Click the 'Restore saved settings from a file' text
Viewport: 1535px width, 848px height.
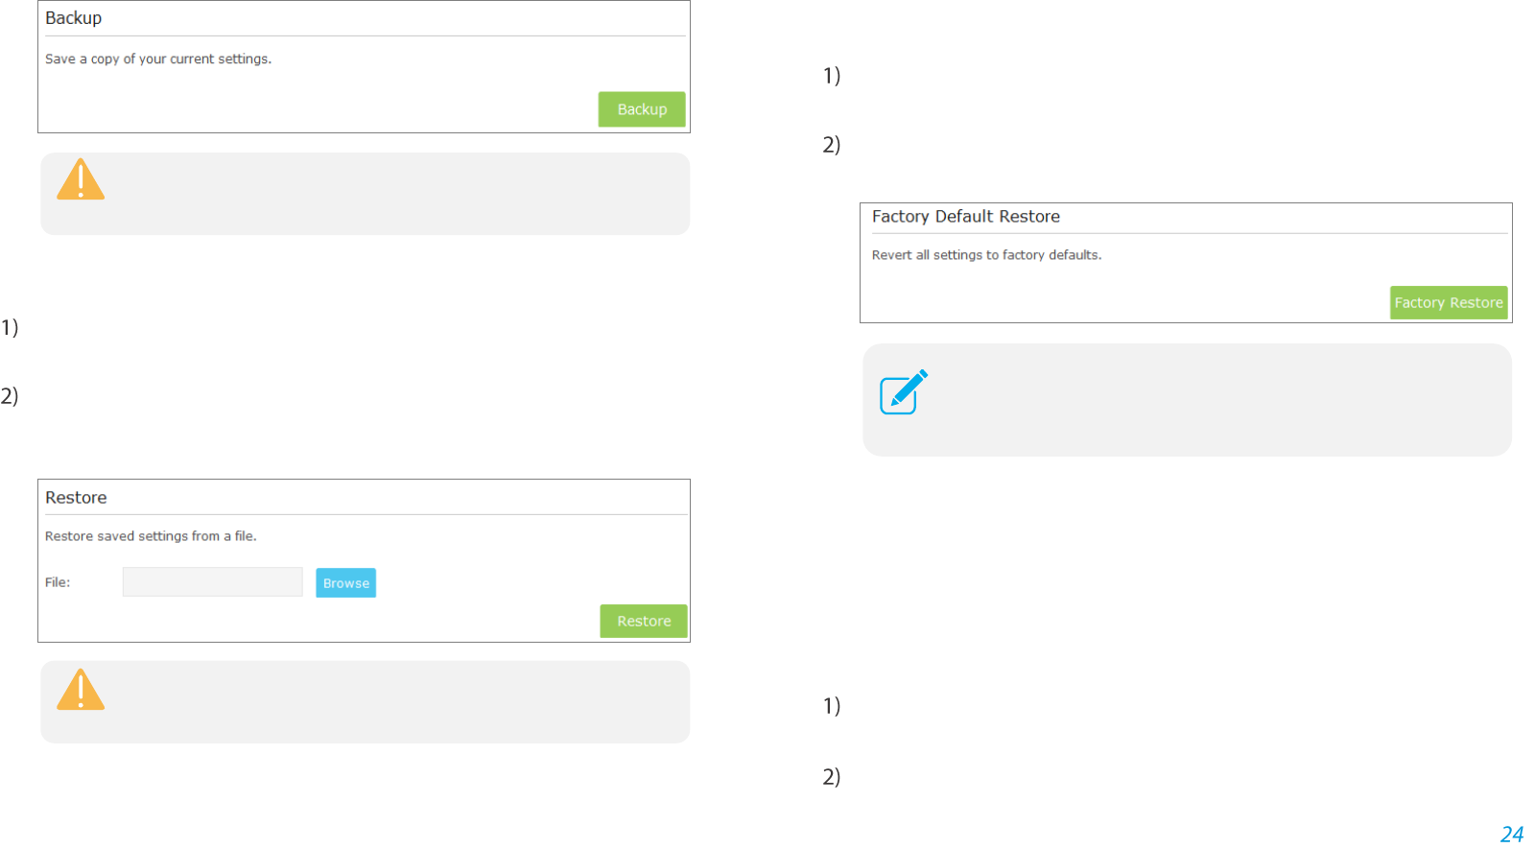coord(151,536)
